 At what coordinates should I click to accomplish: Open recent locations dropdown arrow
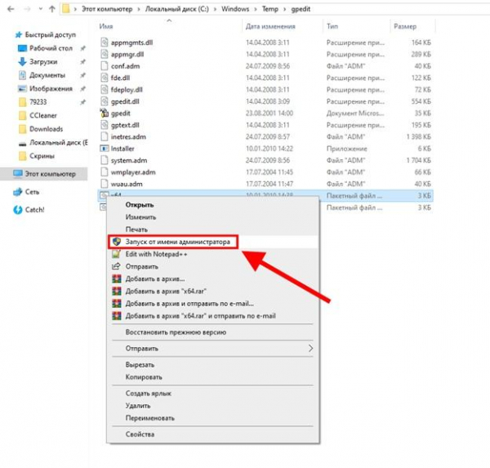click(x=41, y=9)
